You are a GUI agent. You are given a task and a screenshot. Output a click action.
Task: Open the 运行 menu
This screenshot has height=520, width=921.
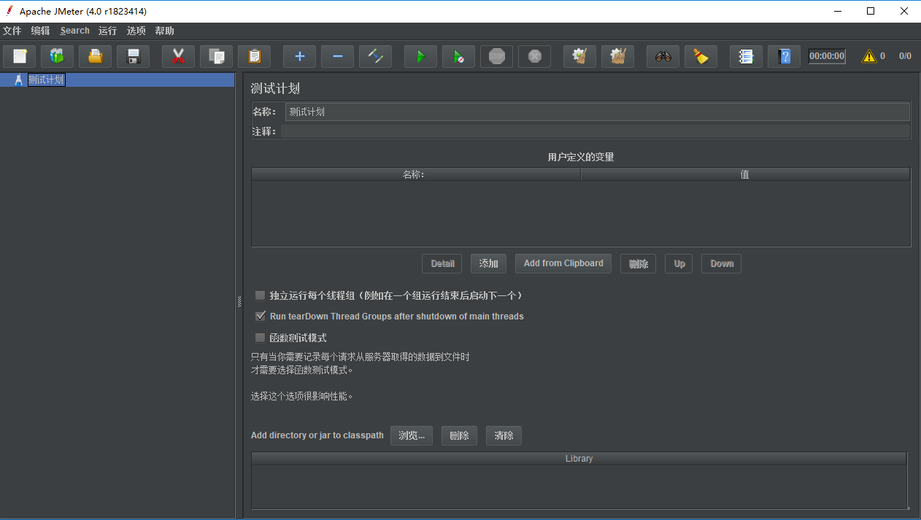click(x=108, y=31)
